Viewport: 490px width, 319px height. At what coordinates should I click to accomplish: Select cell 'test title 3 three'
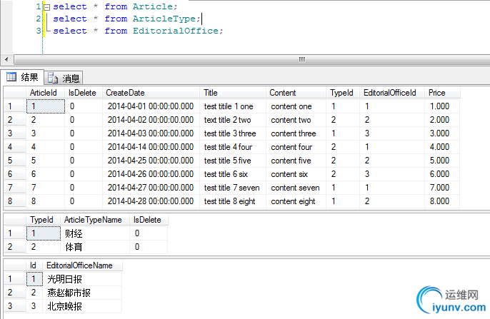click(233, 133)
